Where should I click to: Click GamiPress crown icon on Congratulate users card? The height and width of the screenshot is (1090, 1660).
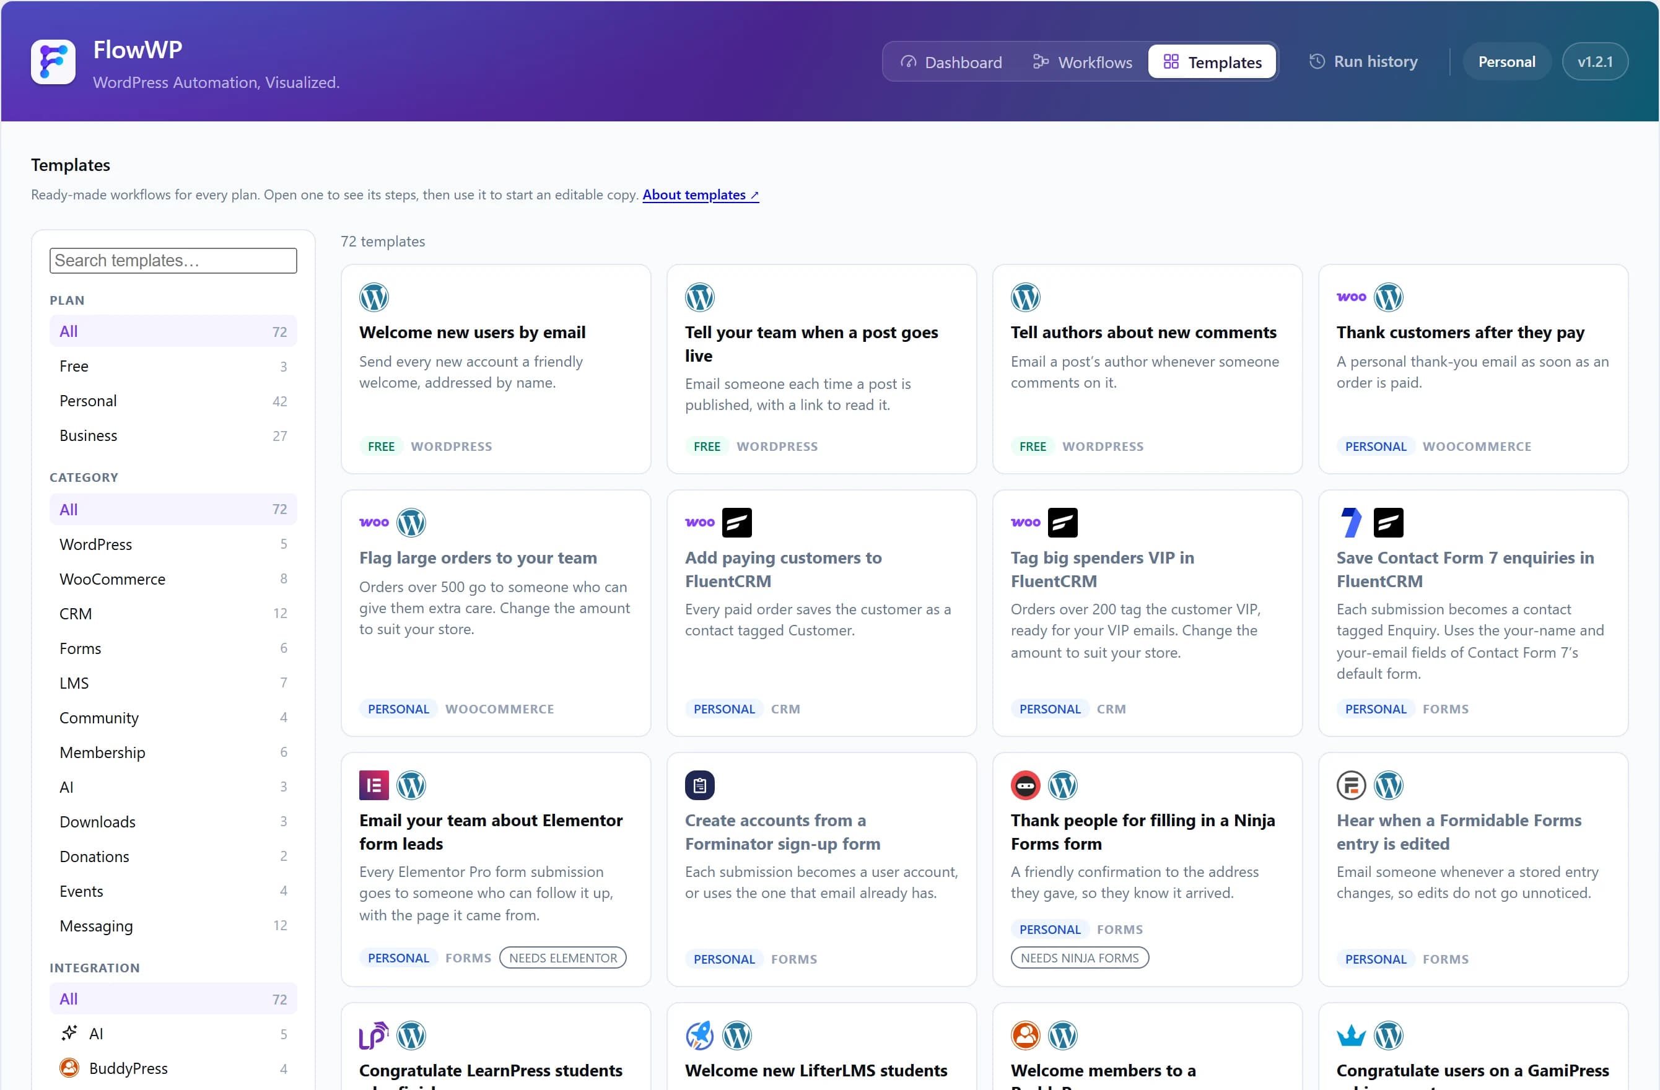tap(1351, 1035)
